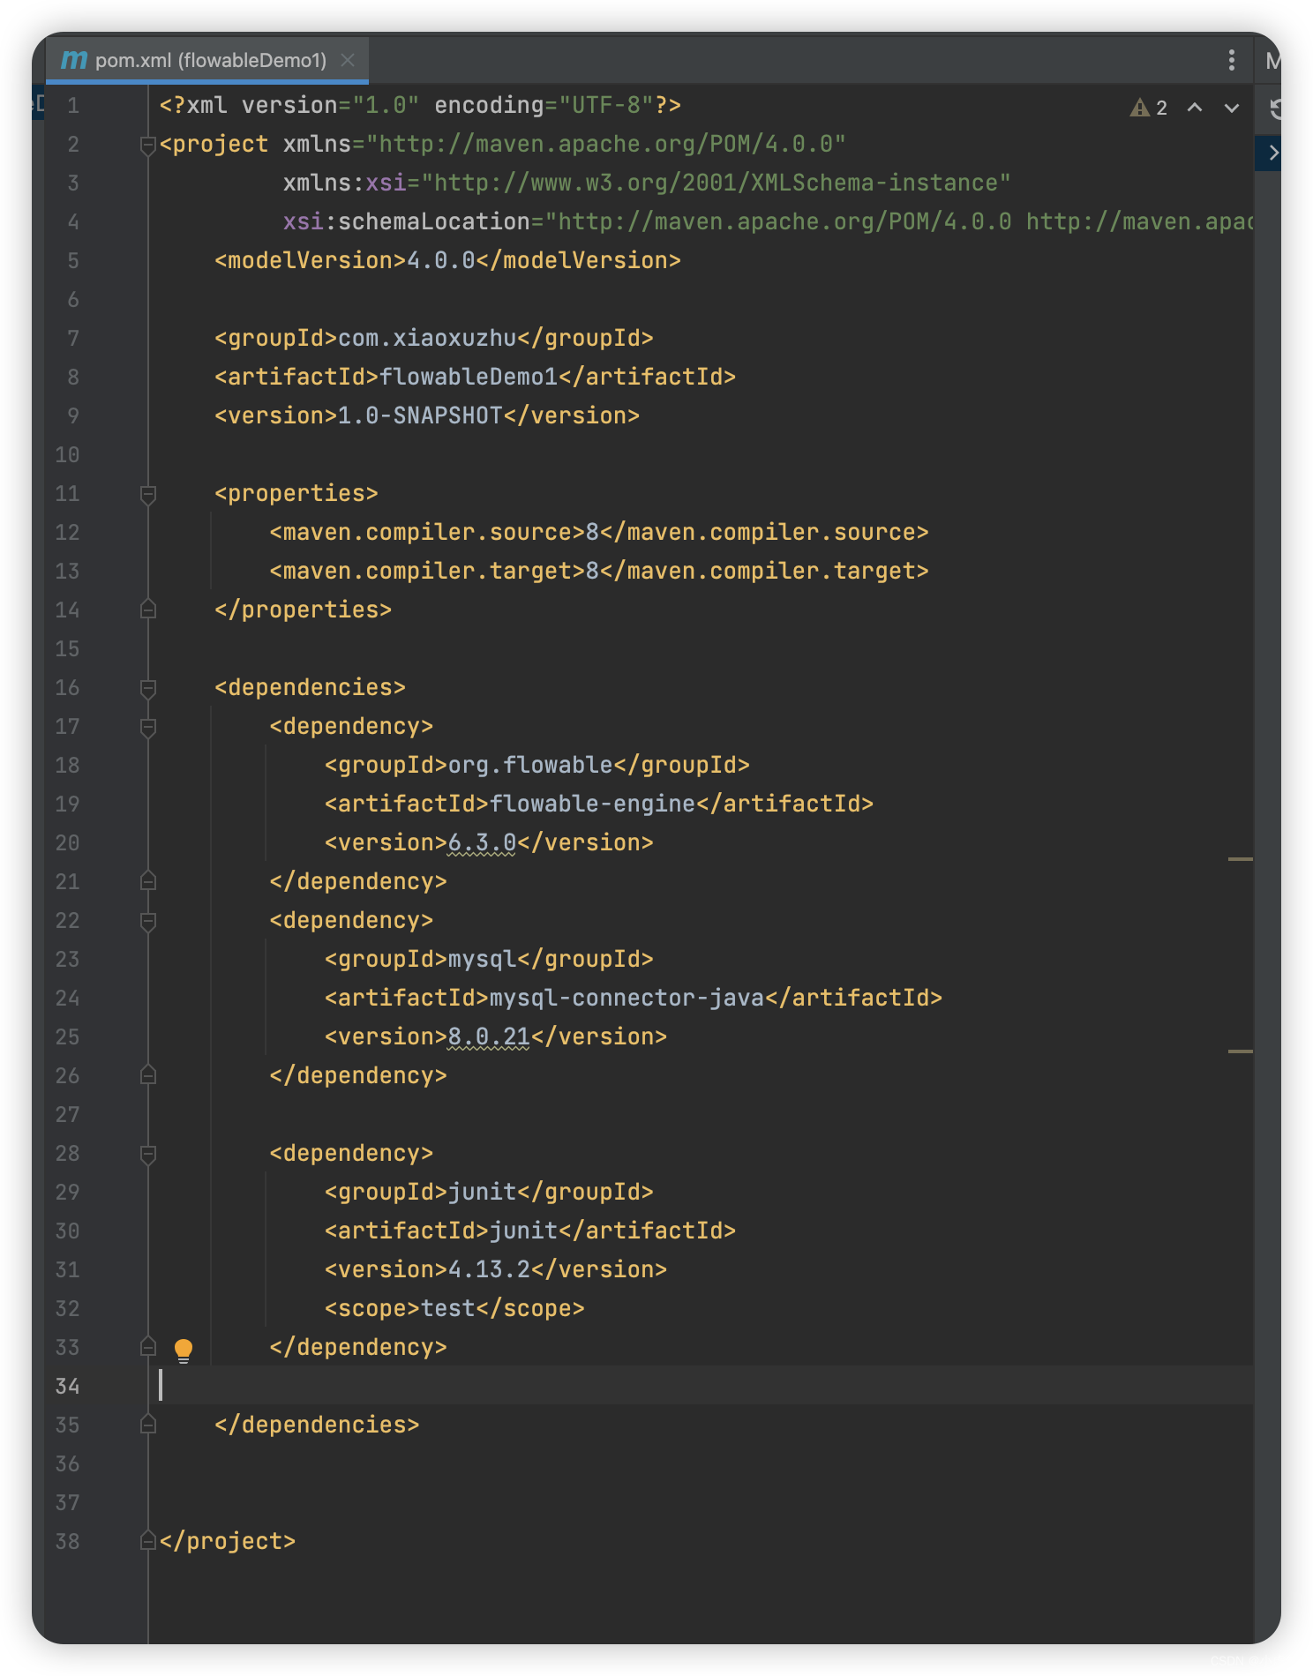This screenshot has width=1313, height=1676.
Task: Collapse the dependencies block on line 16
Action: tap(148, 688)
